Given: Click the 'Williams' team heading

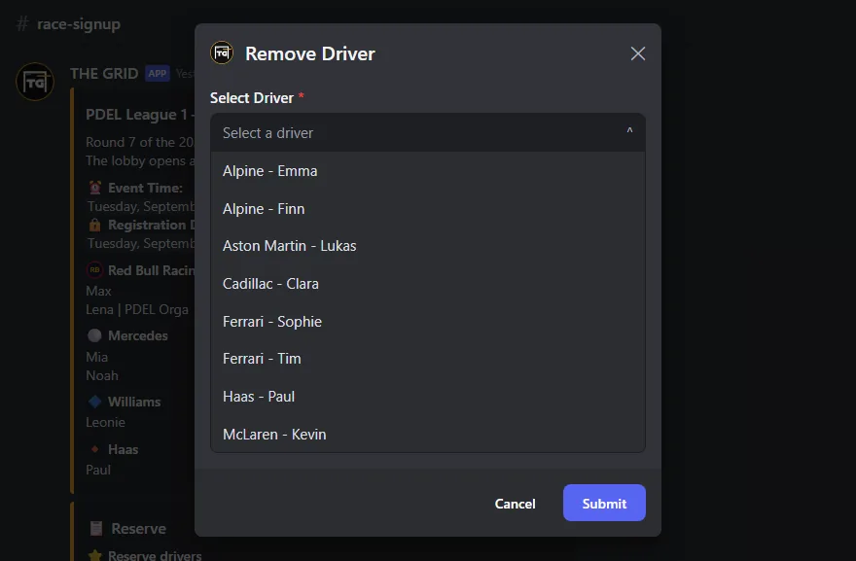Looking at the screenshot, I should (134, 402).
